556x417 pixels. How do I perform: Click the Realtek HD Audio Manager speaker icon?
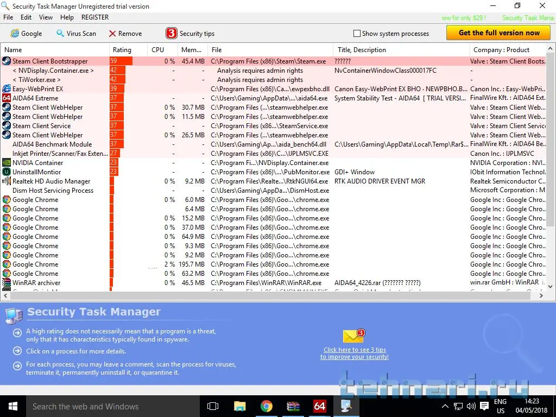click(x=7, y=181)
